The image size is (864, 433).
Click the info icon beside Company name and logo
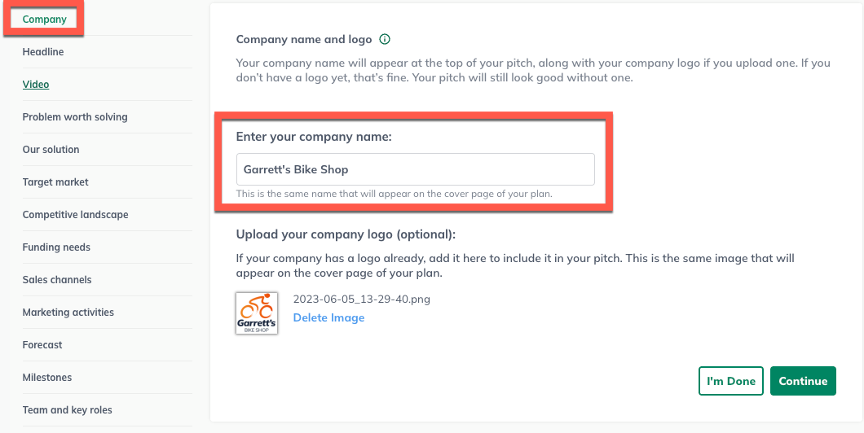coord(386,39)
